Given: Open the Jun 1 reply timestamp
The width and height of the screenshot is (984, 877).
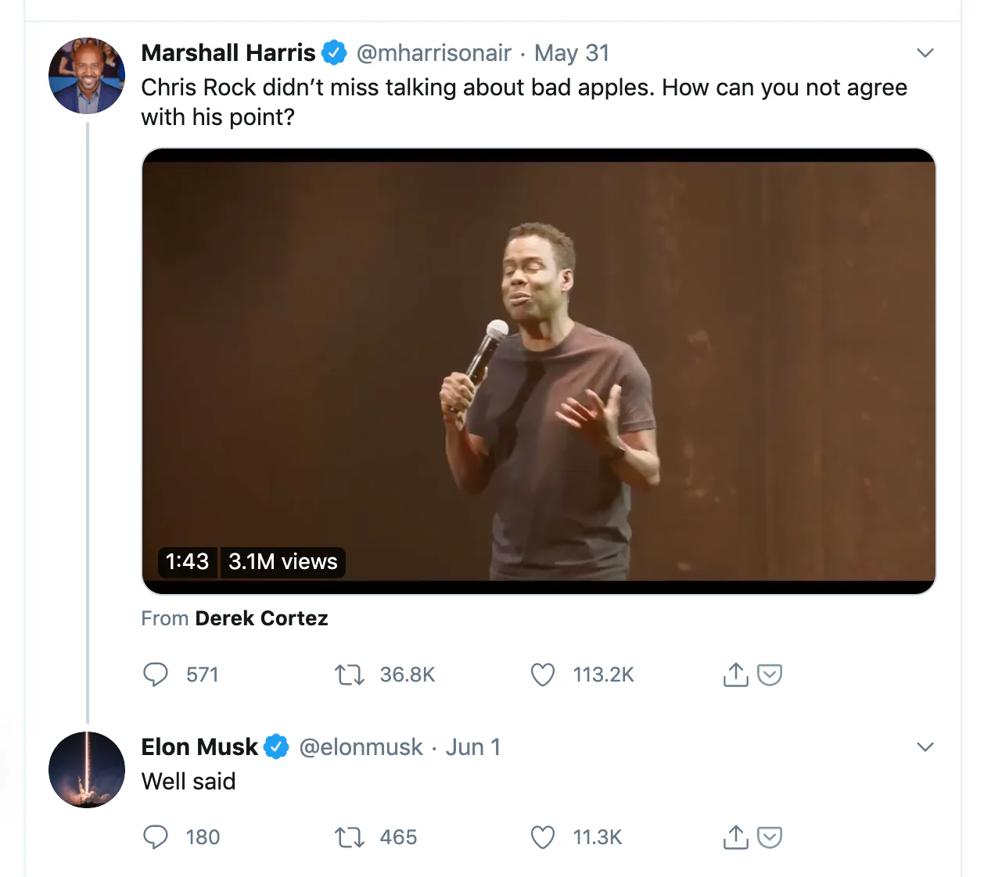Looking at the screenshot, I should coord(473,747).
